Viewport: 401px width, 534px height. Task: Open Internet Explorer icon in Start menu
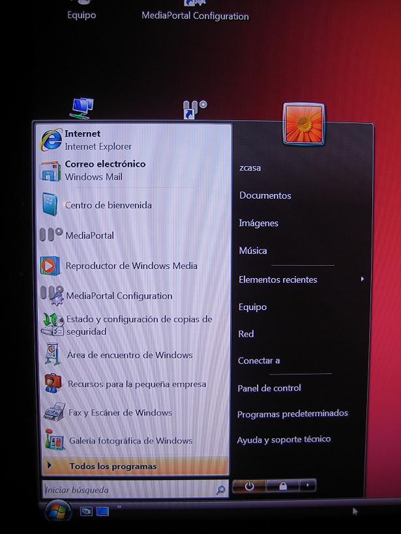[51, 140]
